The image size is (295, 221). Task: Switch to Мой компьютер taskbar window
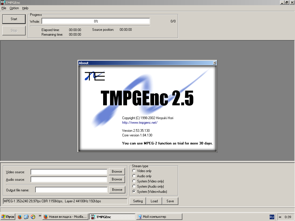(x=159, y=217)
